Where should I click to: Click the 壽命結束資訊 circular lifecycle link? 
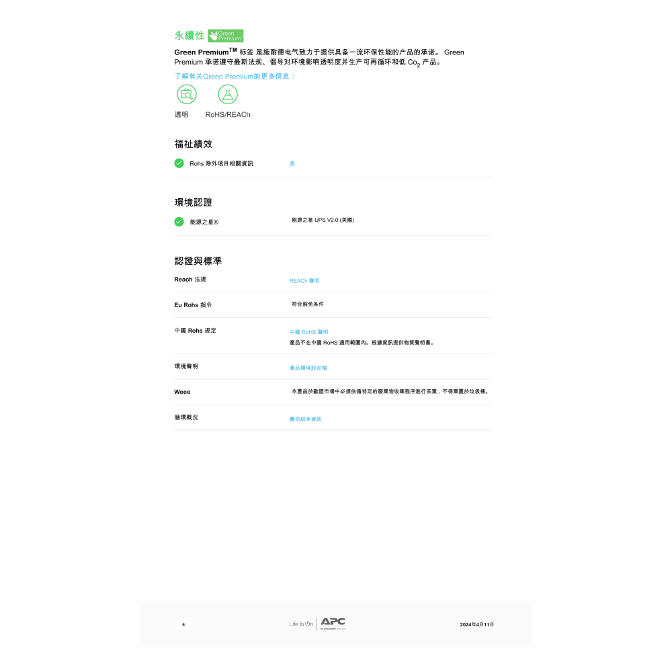(304, 418)
